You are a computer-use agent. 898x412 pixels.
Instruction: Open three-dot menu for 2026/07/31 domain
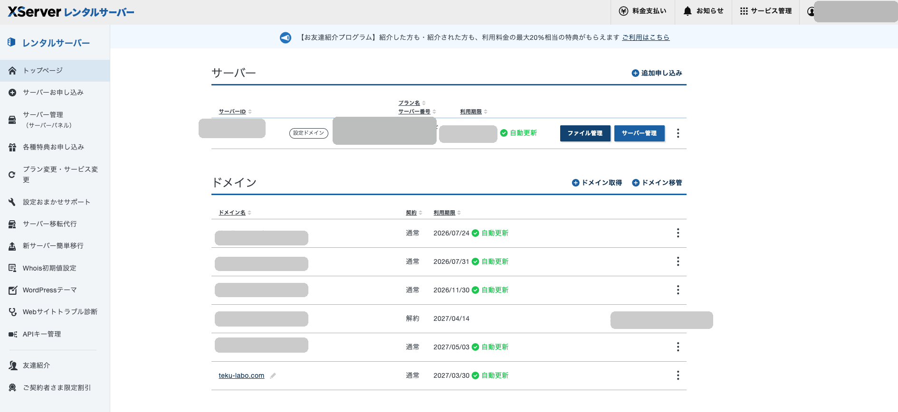click(x=678, y=262)
